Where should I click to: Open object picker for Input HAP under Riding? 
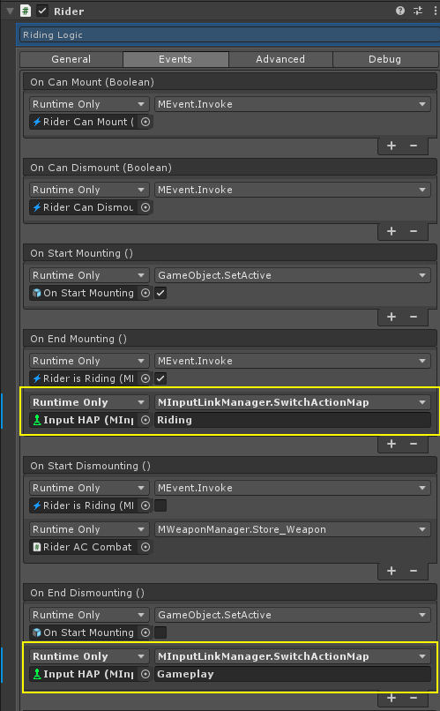pyautogui.click(x=145, y=420)
